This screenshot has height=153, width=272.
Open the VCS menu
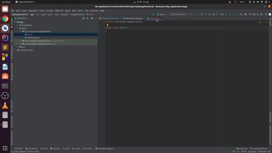click(x=87, y=11)
